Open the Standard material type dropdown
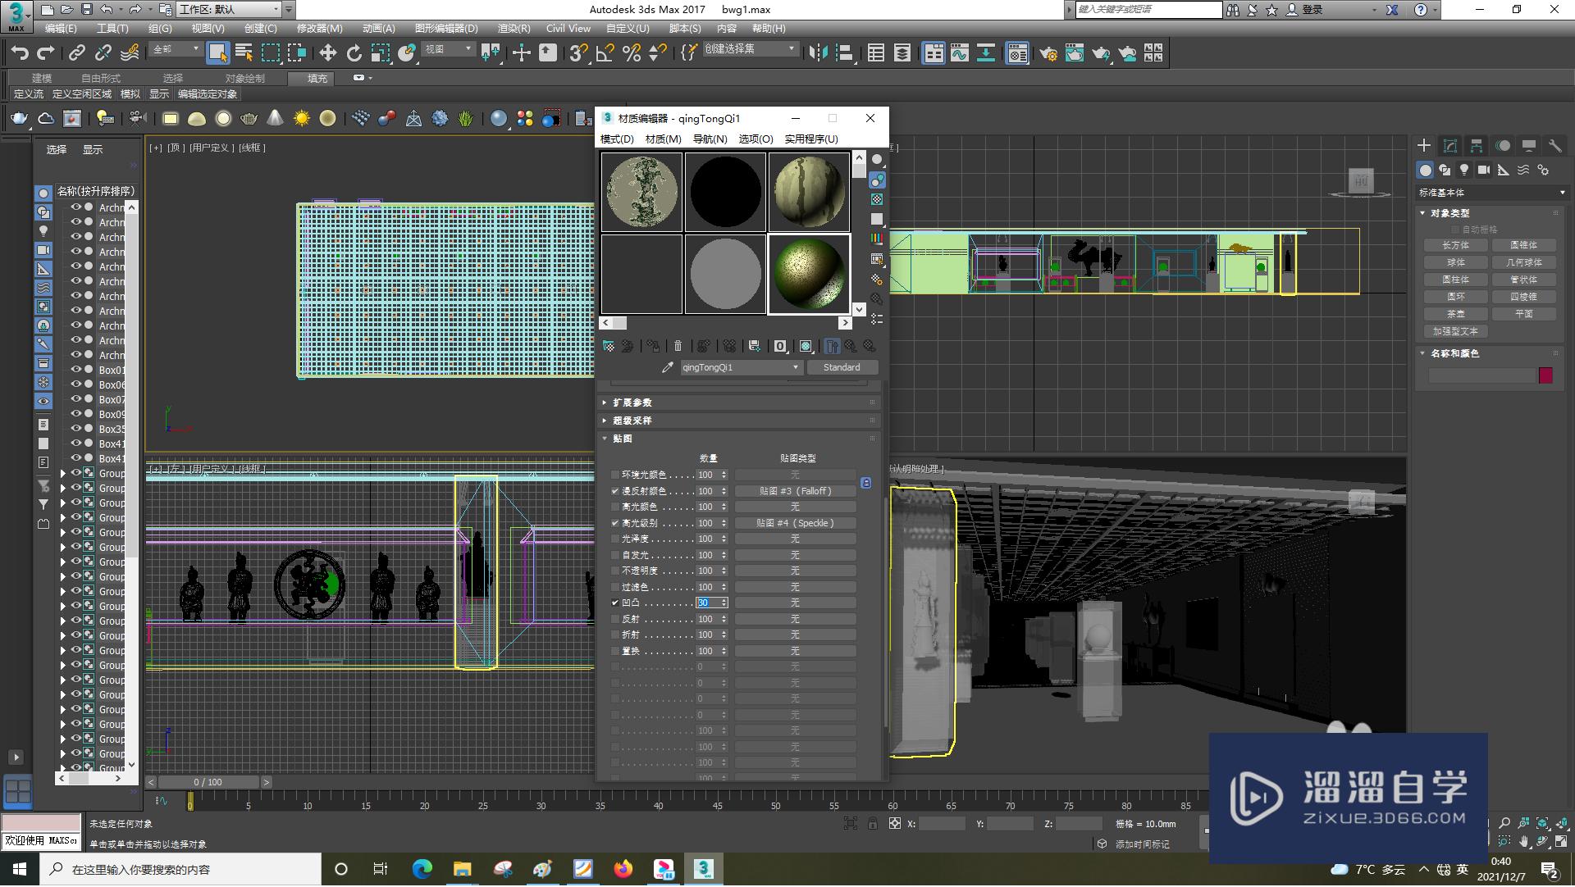 (842, 367)
